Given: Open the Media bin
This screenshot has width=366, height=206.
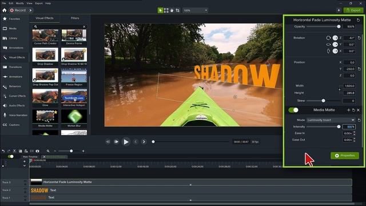Looking at the screenshot, I should (10, 29).
